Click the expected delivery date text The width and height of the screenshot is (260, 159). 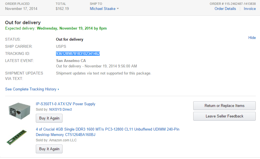point(72,28)
